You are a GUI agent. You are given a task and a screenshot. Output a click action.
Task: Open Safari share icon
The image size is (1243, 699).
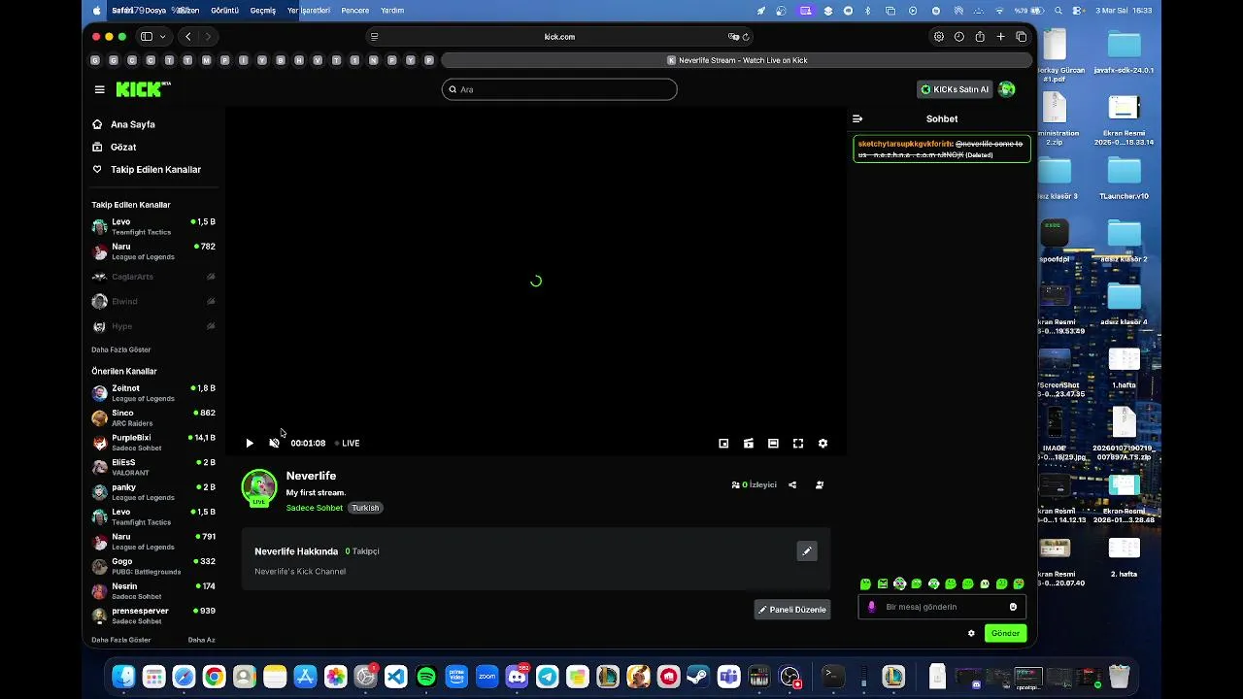(x=980, y=37)
